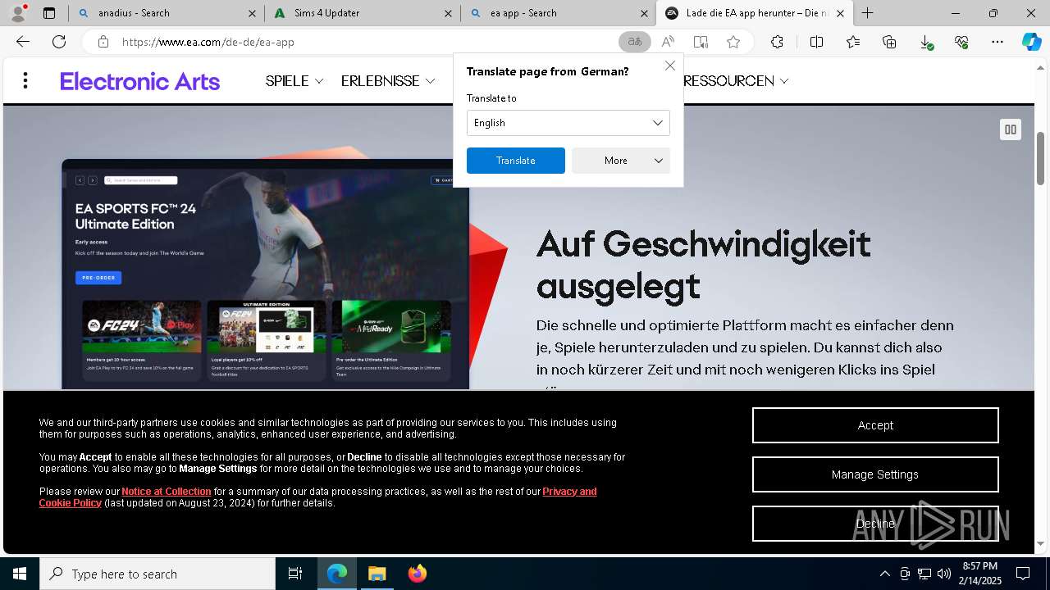Expand the ERLEBNISSE menu
1050x590 pixels.
[388, 81]
